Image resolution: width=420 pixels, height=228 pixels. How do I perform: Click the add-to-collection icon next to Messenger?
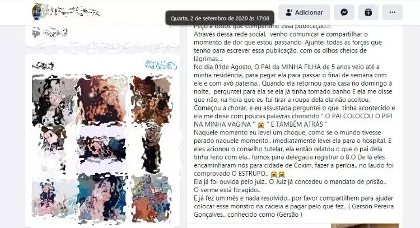(368, 12)
